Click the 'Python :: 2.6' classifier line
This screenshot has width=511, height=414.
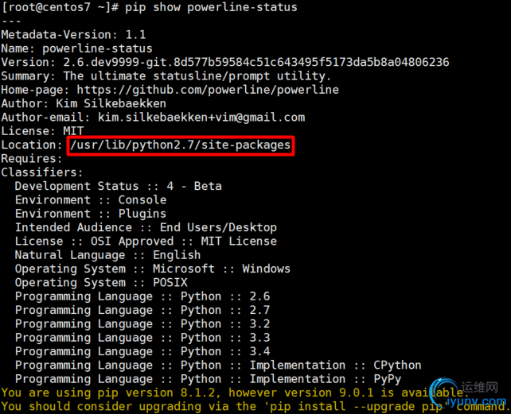142,296
